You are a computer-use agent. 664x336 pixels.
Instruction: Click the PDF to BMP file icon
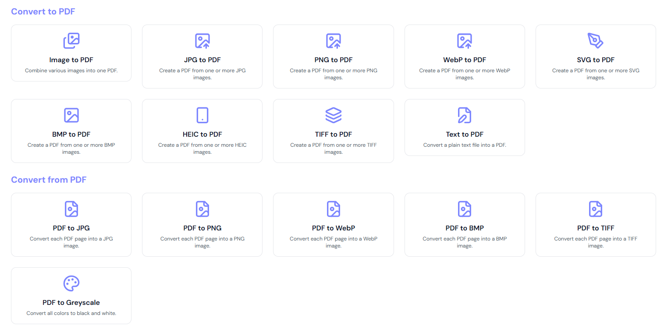point(465,209)
